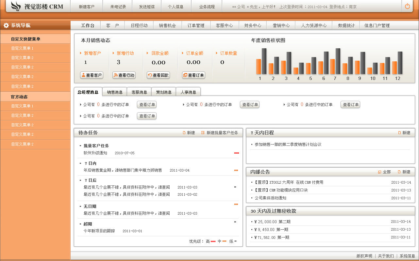Select 人力资源中心 menu
The width and height of the screenshot is (419, 261).
point(314,25)
